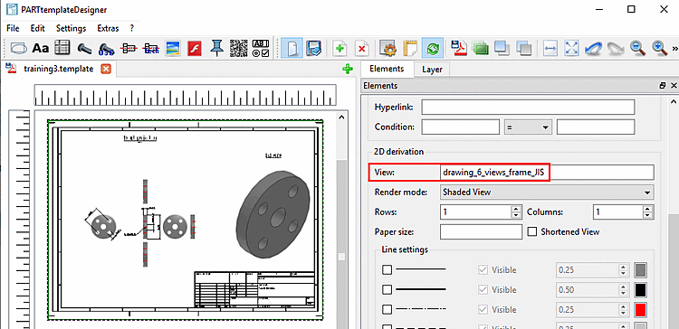Click the View text field
This screenshot has height=329, width=679.
point(547,172)
